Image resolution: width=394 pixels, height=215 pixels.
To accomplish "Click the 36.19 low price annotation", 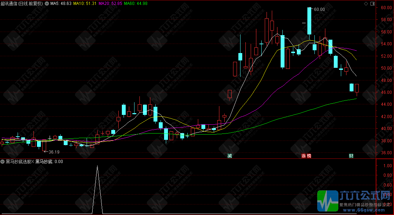I will tap(54, 152).
